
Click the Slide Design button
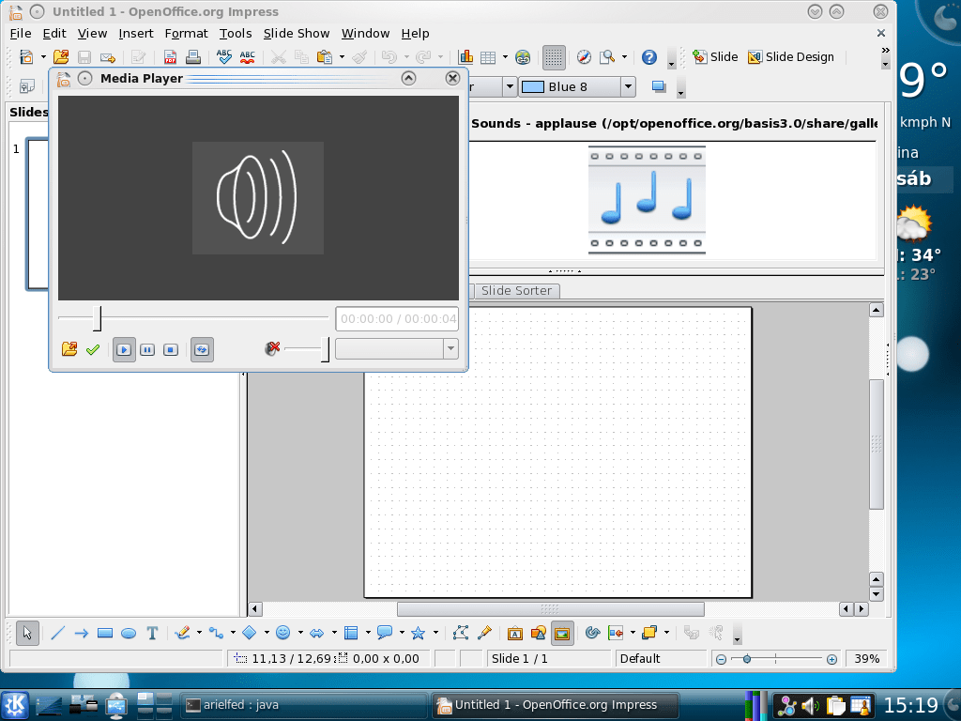click(791, 56)
